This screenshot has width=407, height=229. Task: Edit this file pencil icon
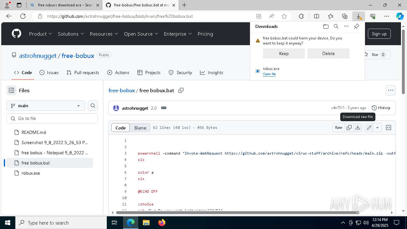click(369, 128)
